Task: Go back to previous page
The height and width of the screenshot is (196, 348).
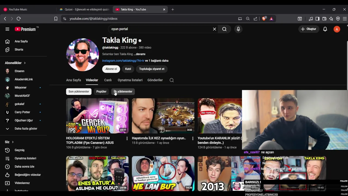Action: 5,19
